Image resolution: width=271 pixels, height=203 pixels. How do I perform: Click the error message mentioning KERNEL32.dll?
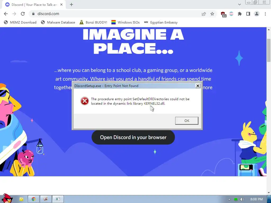(x=140, y=101)
